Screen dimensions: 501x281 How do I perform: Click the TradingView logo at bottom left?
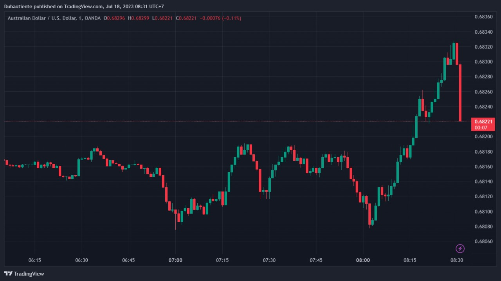pos(24,274)
